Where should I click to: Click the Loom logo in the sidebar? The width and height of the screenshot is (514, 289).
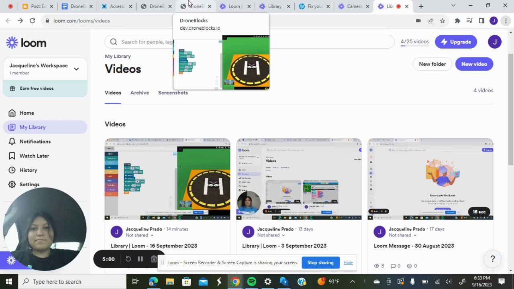coord(26,43)
